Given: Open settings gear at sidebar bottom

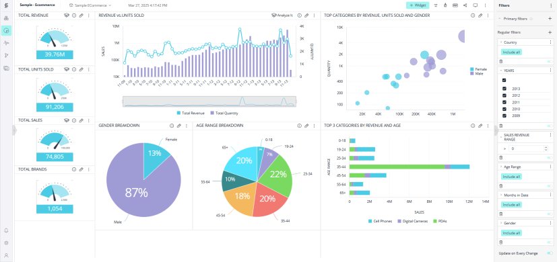Looking at the screenshot, I should point(6,243).
